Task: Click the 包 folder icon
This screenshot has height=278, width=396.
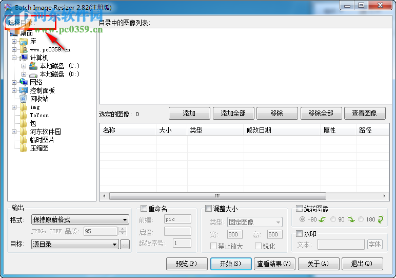Action: [24, 123]
